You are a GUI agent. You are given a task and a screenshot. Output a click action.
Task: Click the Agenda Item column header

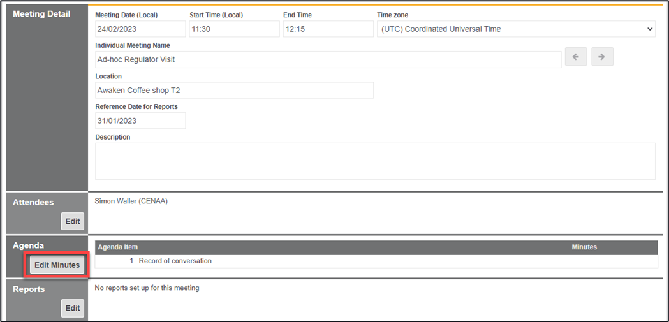pos(118,247)
